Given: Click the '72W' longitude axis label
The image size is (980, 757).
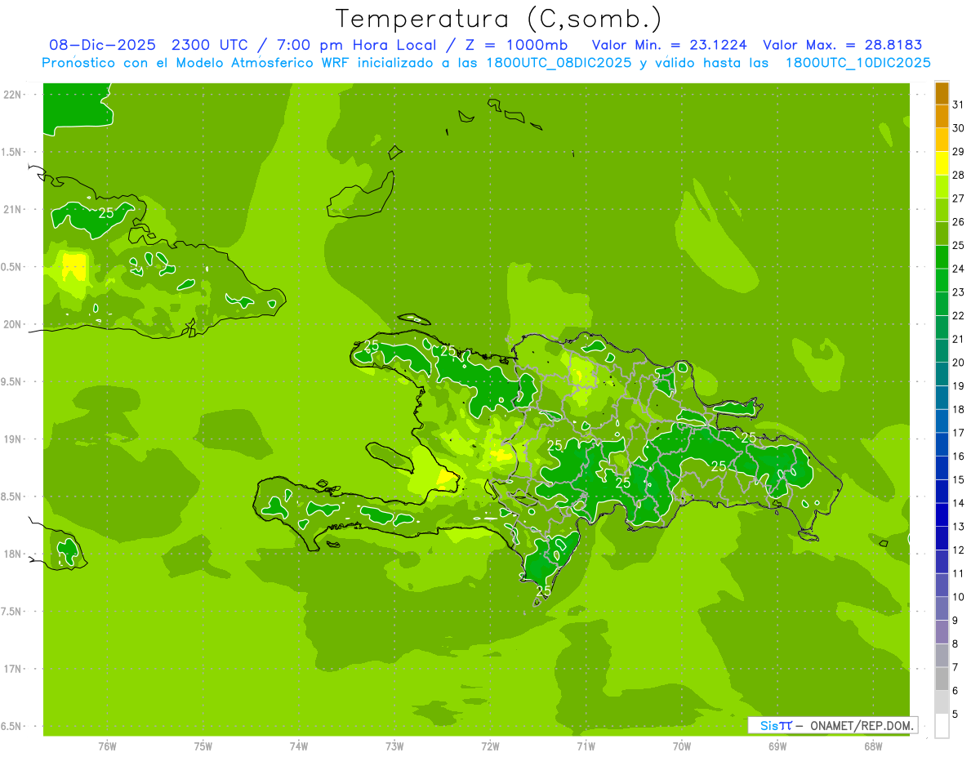Looking at the screenshot, I should pyautogui.click(x=490, y=746).
